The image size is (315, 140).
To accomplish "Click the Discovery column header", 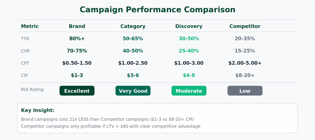I will (x=189, y=26).
